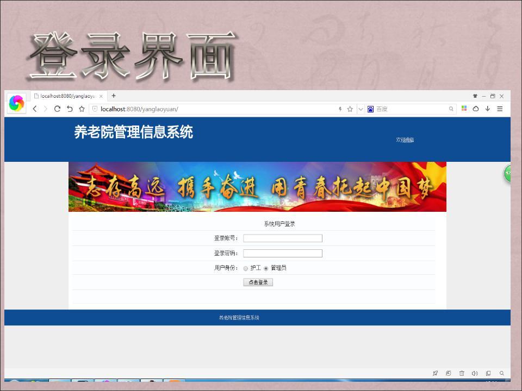522x391 pixels.
Task: Click the undo closed tab arrow
Action: click(x=70, y=109)
